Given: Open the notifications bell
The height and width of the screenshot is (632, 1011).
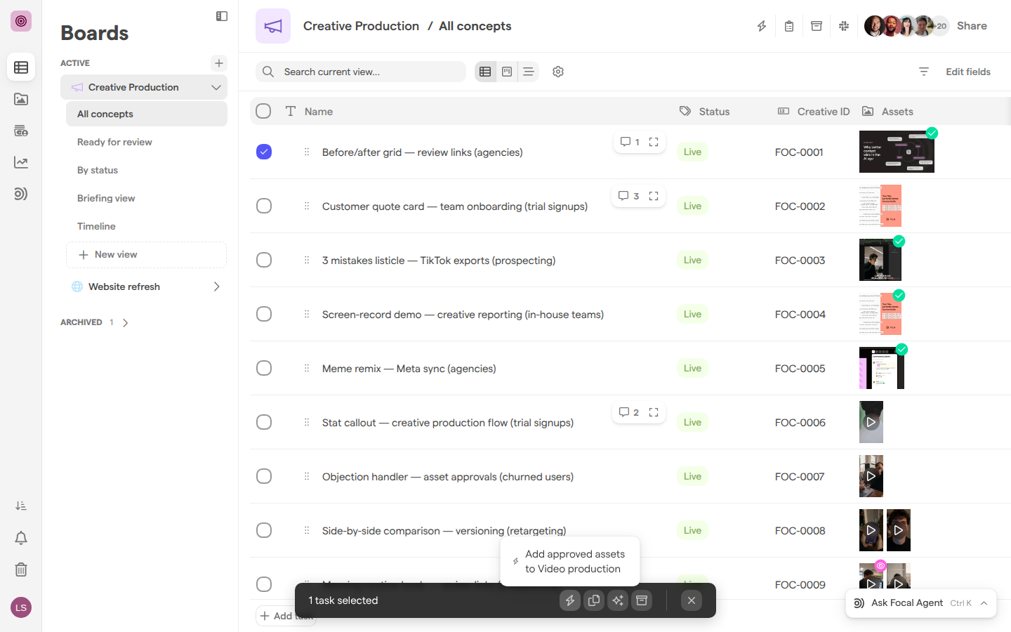Looking at the screenshot, I should pyautogui.click(x=21, y=538).
